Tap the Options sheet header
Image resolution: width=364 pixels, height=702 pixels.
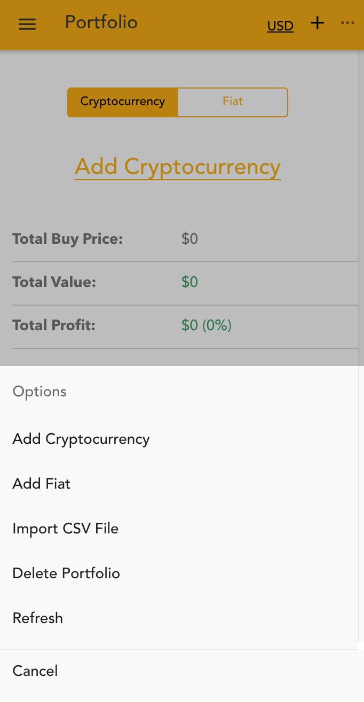pos(39,392)
